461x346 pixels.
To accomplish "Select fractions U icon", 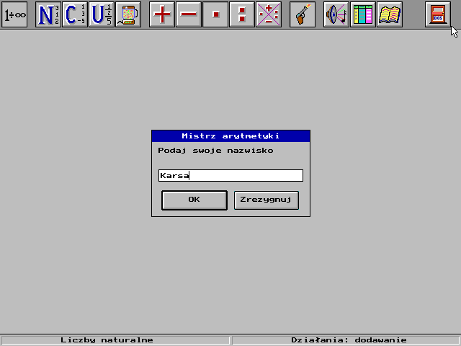I will (x=102, y=14).
